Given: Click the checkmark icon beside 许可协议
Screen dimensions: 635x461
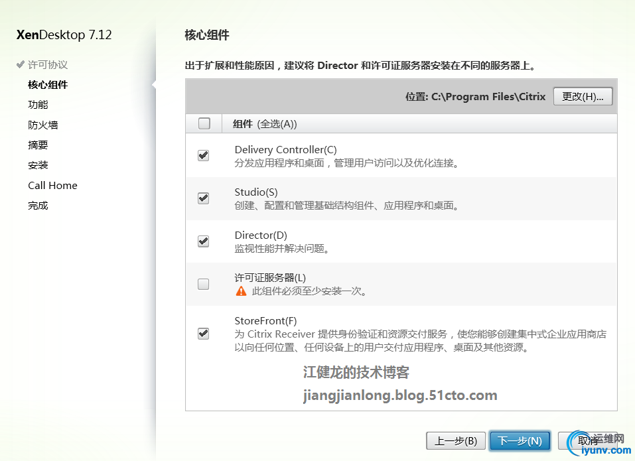Looking at the screenshot, I should tap(21, 64).
